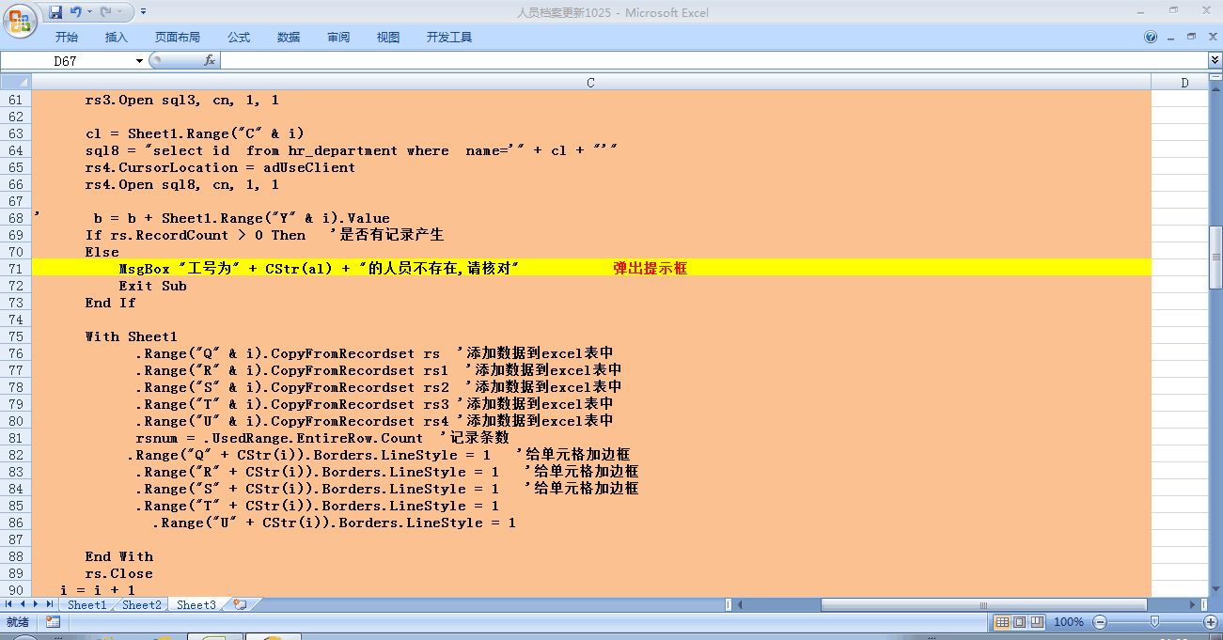The width and height of the screenshot is (1223, 640).
Task: Customize the Quick Access Toolbar dropdown
Action: (x=143, y=12)
